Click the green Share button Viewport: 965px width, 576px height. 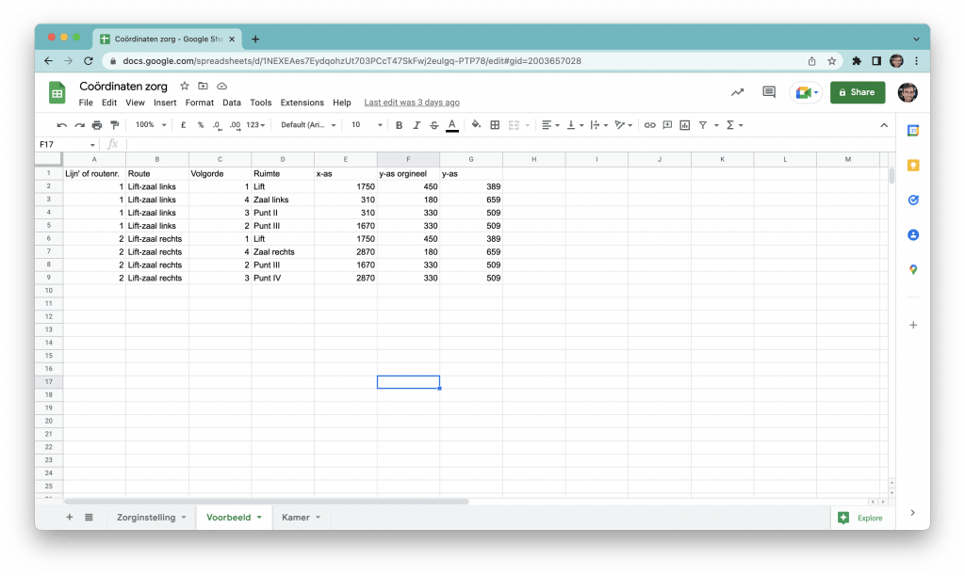point(858,92)
